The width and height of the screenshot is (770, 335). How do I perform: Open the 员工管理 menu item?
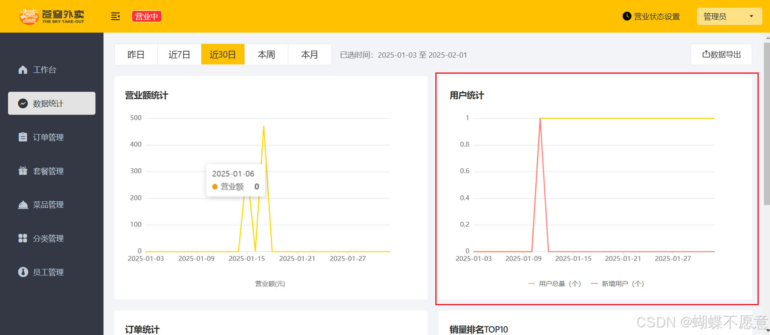point(52,272)
